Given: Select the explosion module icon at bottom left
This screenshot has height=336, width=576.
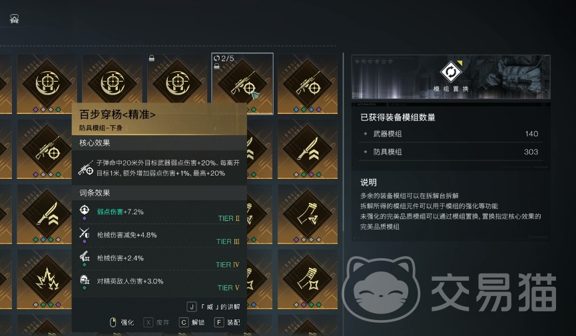Looking at the screenshot, I should tap(47, 279).
